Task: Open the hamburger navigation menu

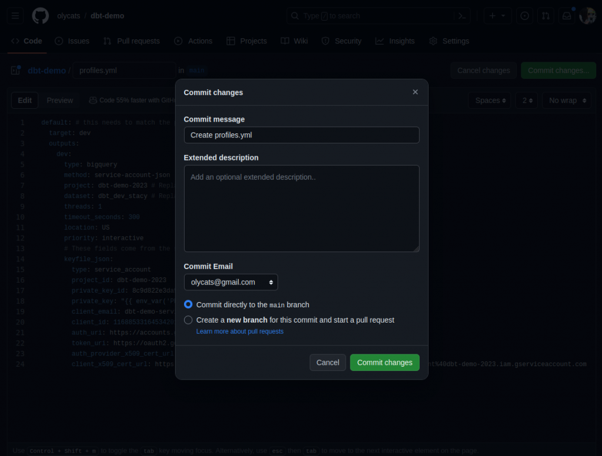Action: tap(15, 16)
